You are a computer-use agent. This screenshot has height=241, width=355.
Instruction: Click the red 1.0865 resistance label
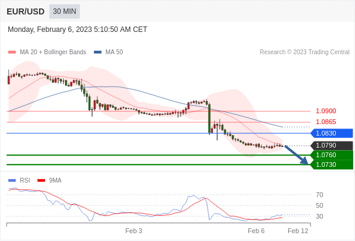[326, 122]
